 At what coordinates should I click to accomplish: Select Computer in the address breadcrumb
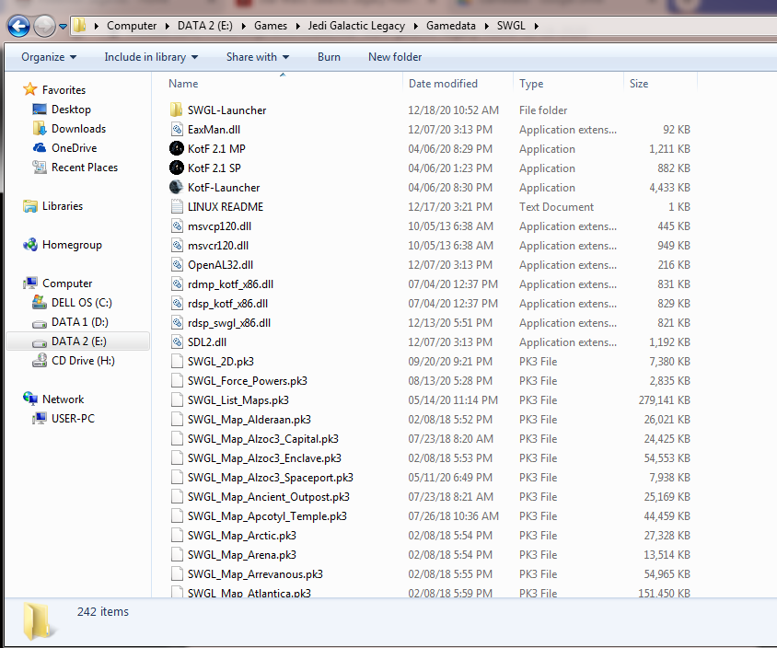(x=132, y=26)
